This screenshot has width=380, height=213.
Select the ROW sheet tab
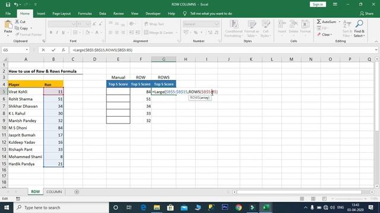[36, 192]
